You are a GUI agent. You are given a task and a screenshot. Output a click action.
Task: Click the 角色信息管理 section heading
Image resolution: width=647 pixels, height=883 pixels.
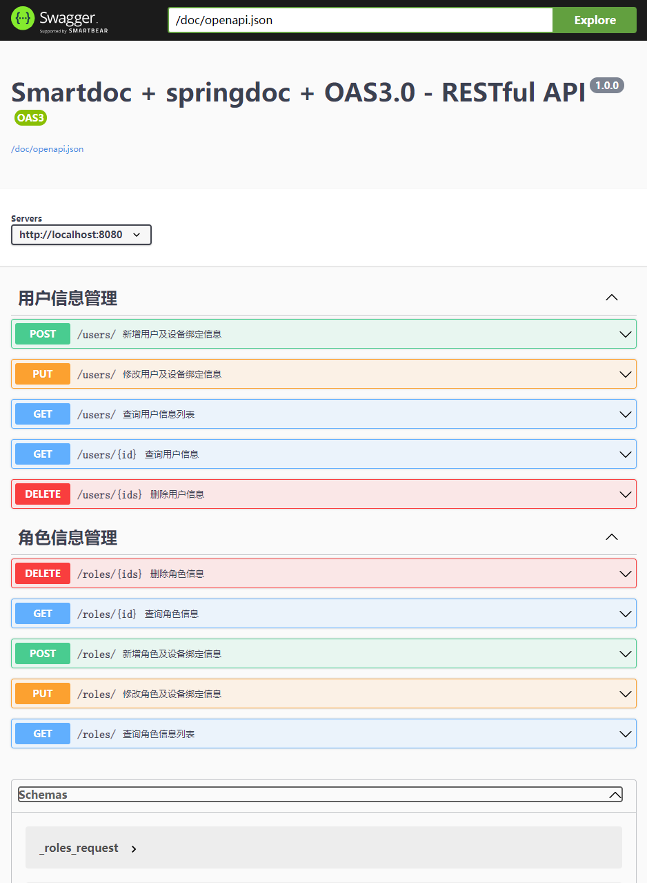click(x=68, y=538)
